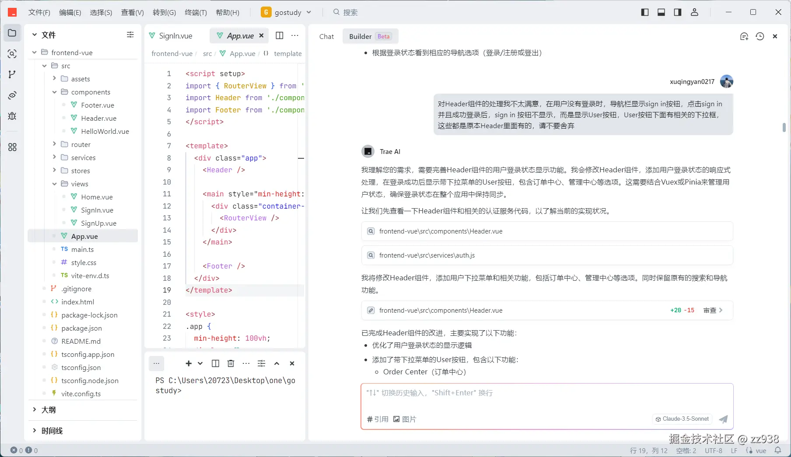Open the 编辑(E) menu
Viewport: 791px width, 457px height.
pos(70,12)
